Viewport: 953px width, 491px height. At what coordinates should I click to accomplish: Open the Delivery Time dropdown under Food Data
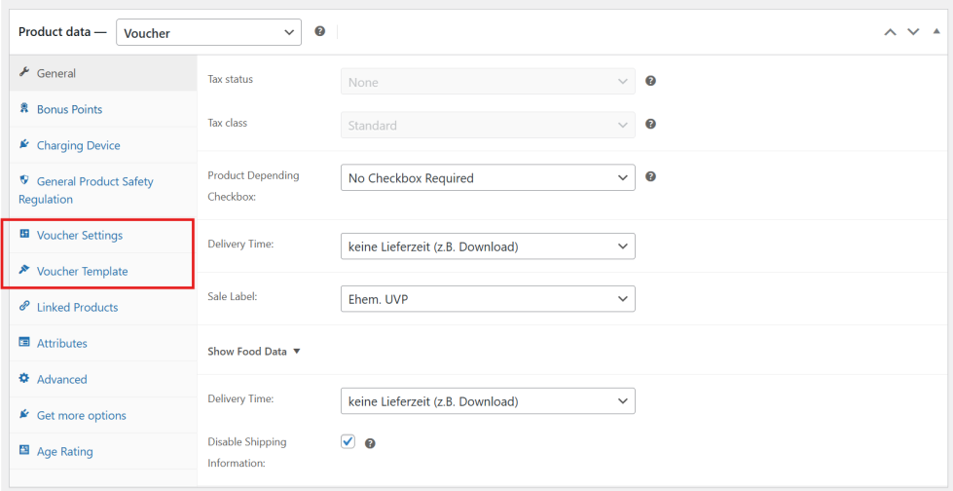[x=488, y=401]
